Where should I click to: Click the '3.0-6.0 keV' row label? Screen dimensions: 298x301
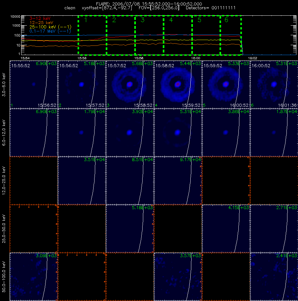(x=4, y=85)
